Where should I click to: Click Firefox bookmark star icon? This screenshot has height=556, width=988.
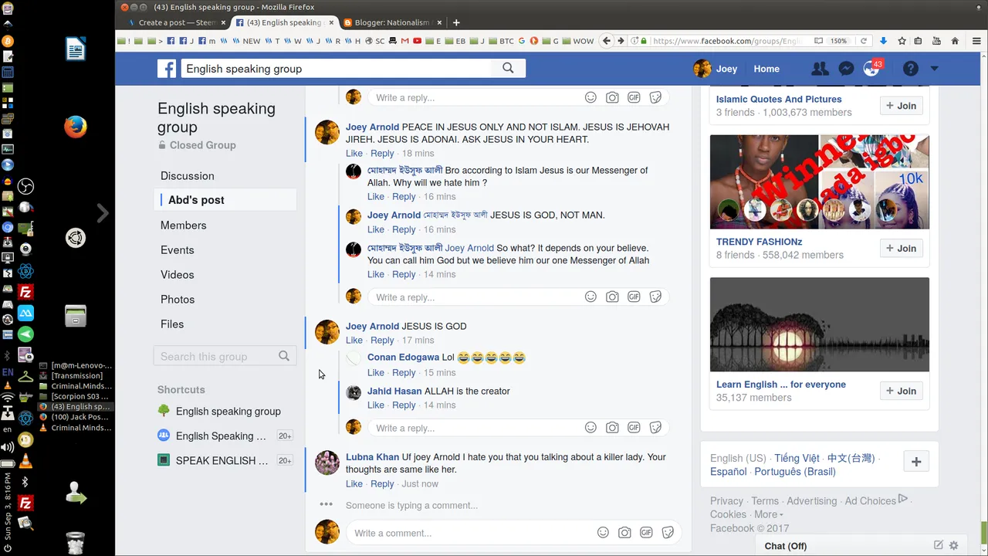tap(900, 41)
